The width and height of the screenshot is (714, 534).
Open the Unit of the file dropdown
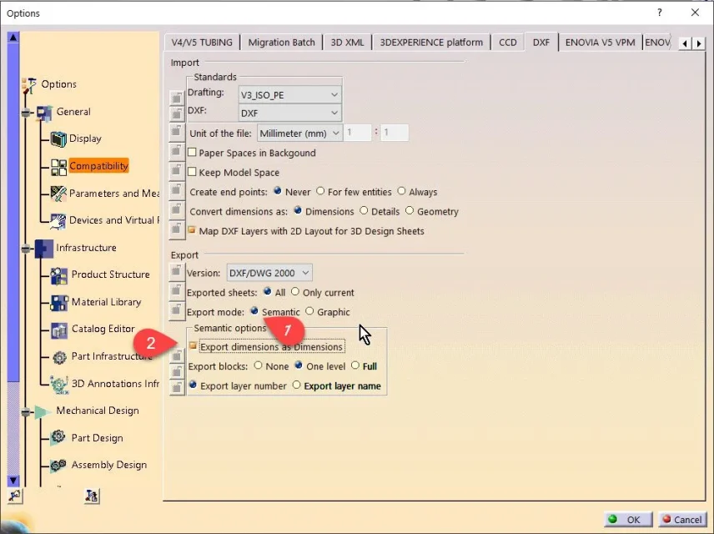pyautogui.click(x=335, y=133)
